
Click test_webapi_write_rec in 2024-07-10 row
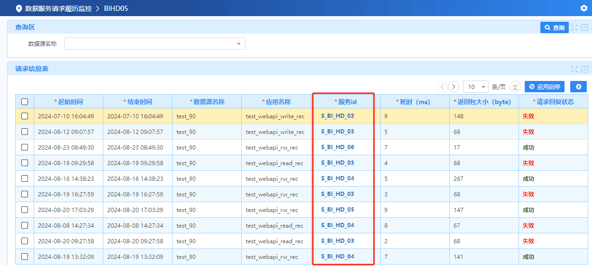(x=275, y=116)
